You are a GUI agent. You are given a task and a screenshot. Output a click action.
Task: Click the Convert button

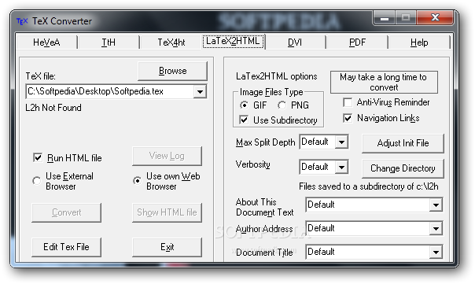tap(66, 212)
